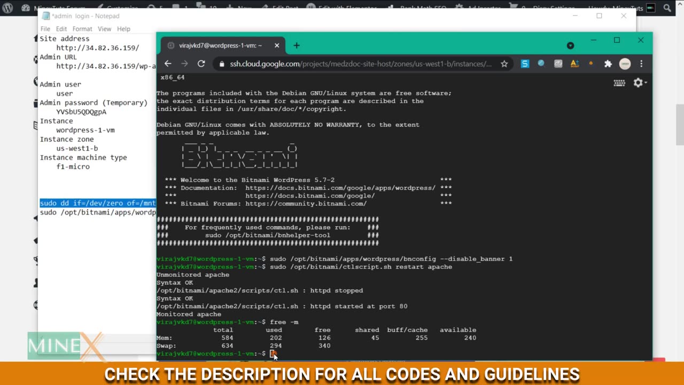Click the highlighted 'sudo dd if=/dev/zero' line
The width and height of the screenshot is (684, 385).
click(98, 203)
